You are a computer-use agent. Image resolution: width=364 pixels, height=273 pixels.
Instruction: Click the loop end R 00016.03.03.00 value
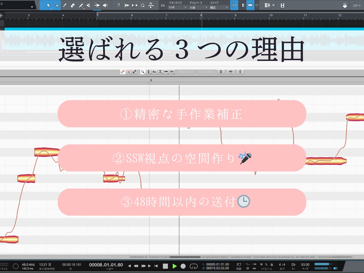pyautogui.click(x=218, y=268)
